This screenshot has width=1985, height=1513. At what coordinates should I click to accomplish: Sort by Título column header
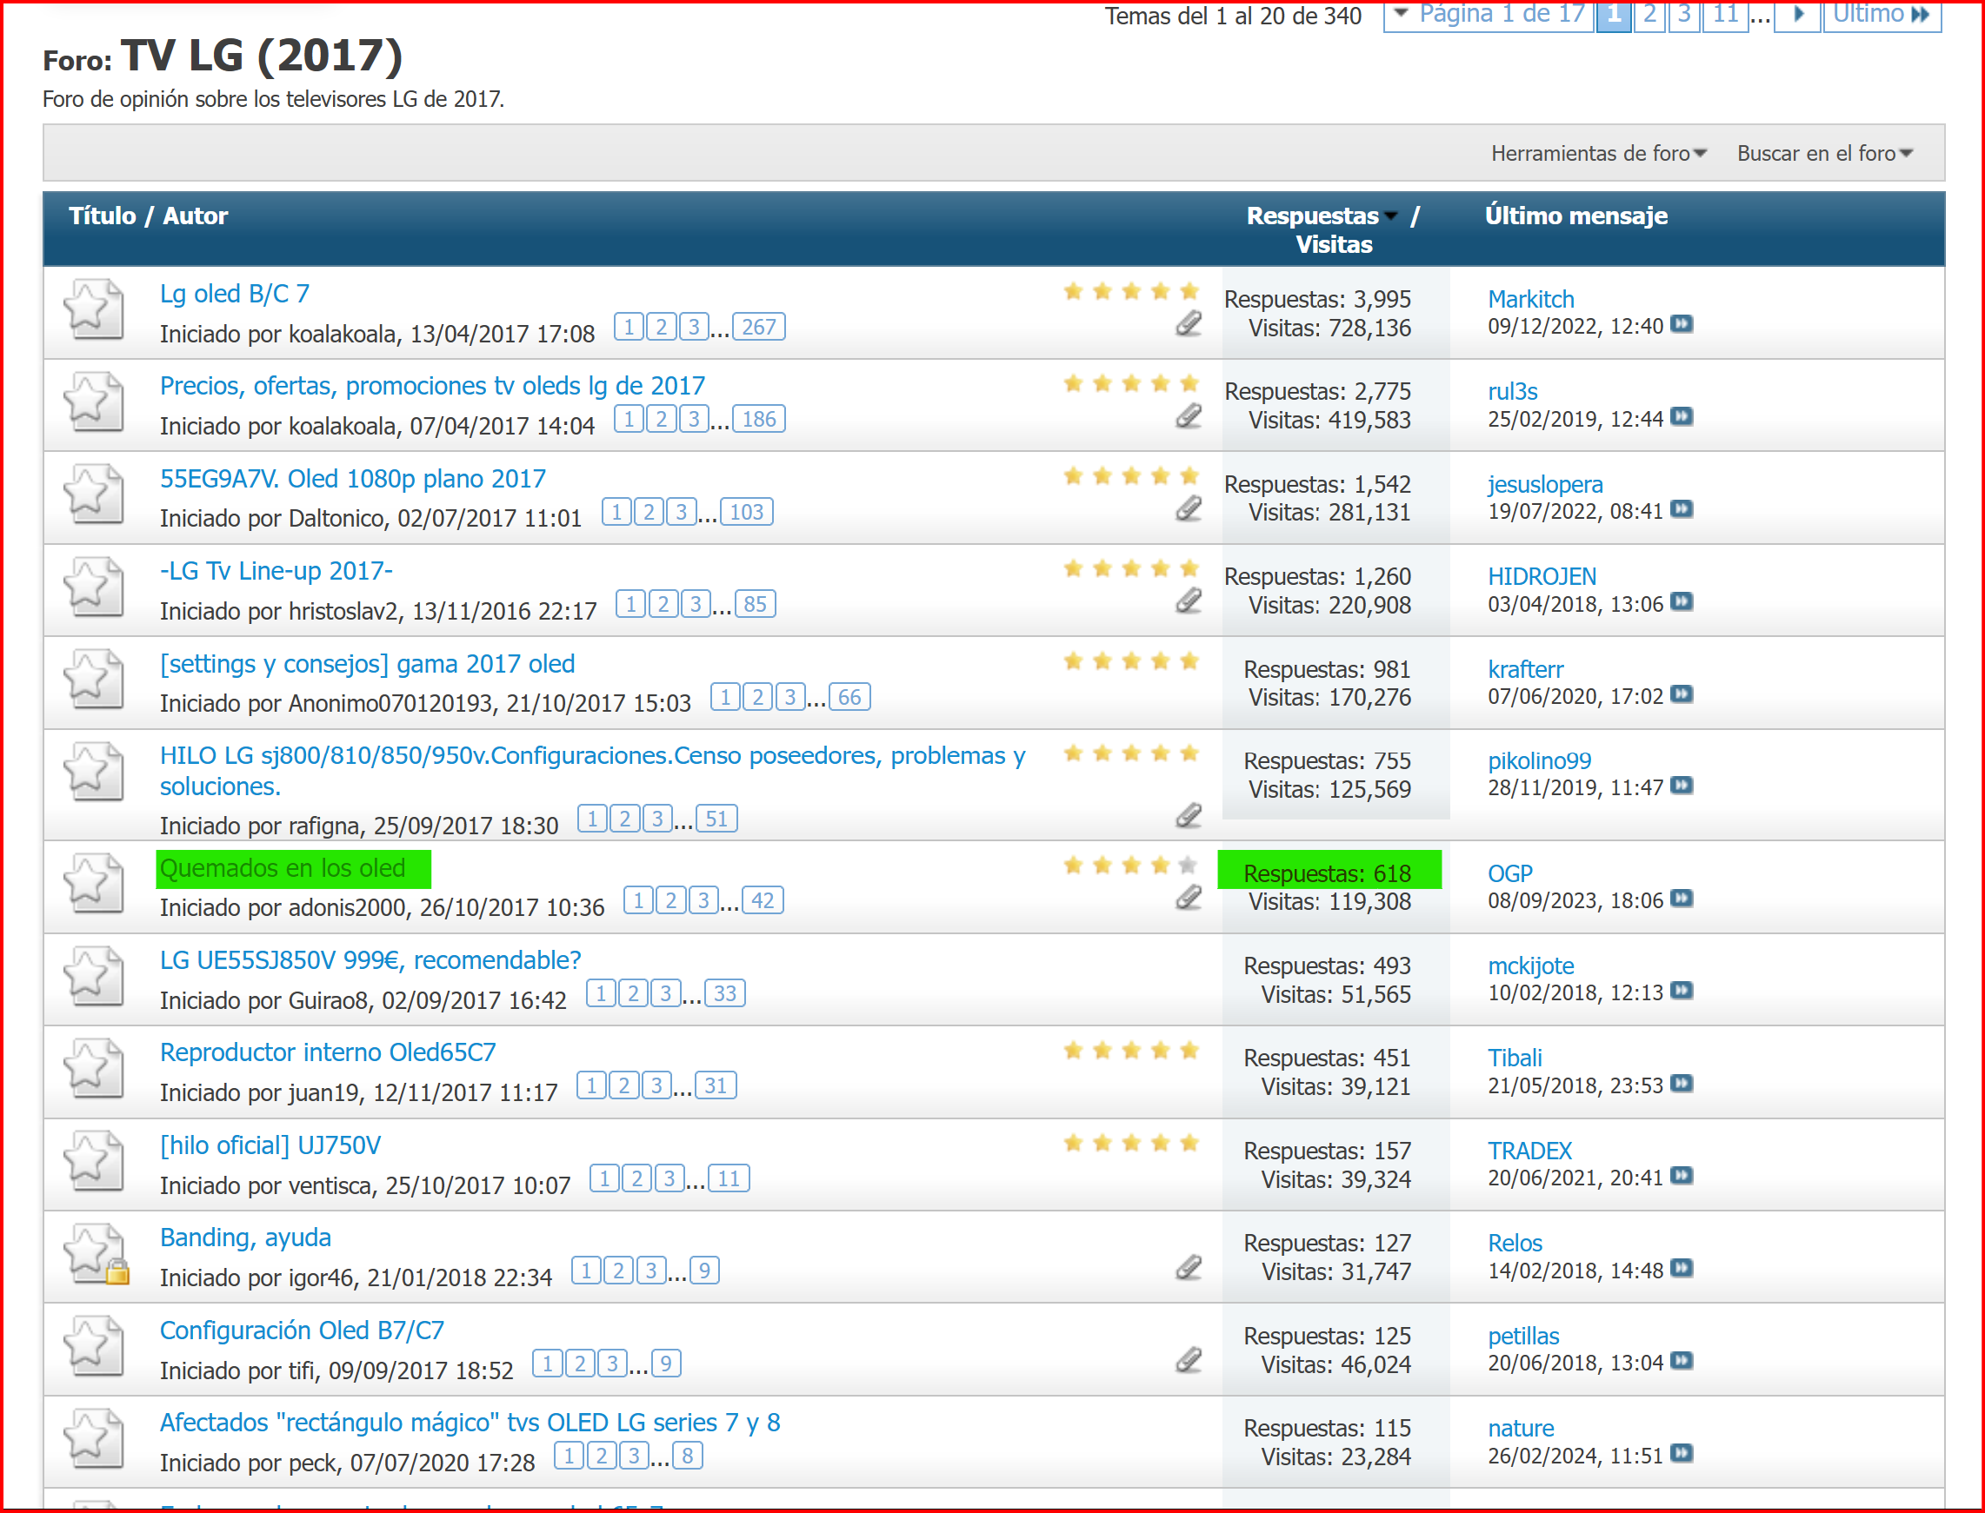102,216
